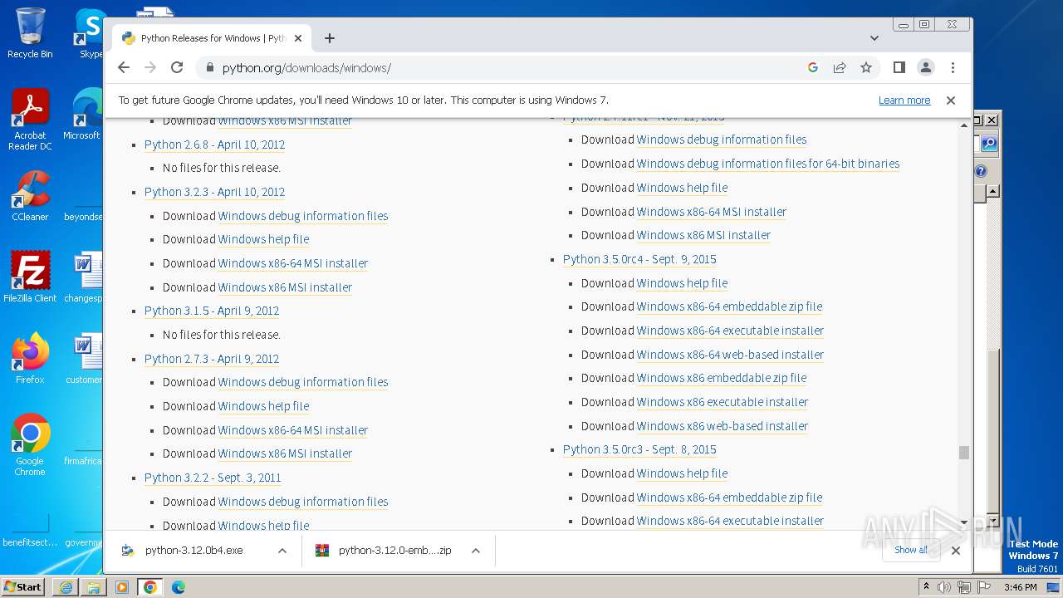Select the Python Releases for Windows tab
1063x598 pixels.
(213, 38)
